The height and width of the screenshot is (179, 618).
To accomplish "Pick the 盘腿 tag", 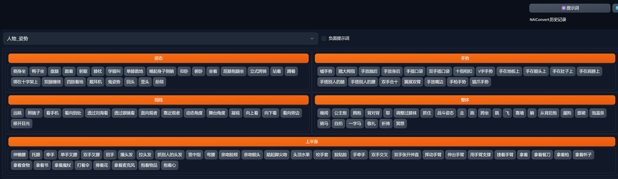I will pos(54,72).
